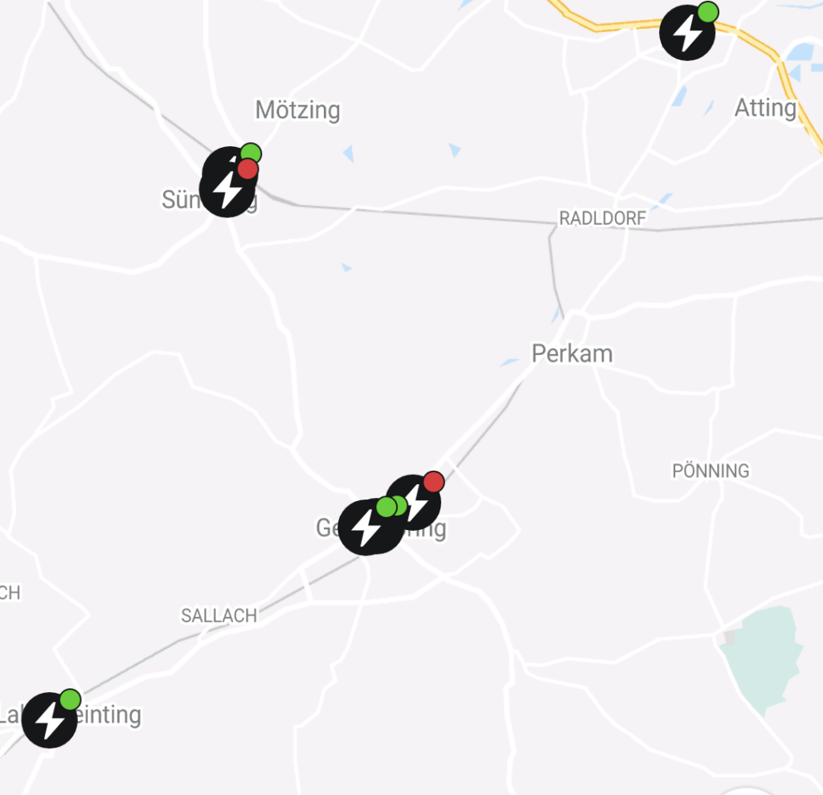Click the red status dot at Geiselhöring
Image resolution: width=823 pixels, height=795 pixels.
433,482
